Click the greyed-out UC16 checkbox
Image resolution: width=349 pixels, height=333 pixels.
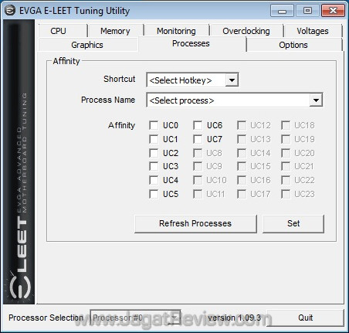(242, 180)
